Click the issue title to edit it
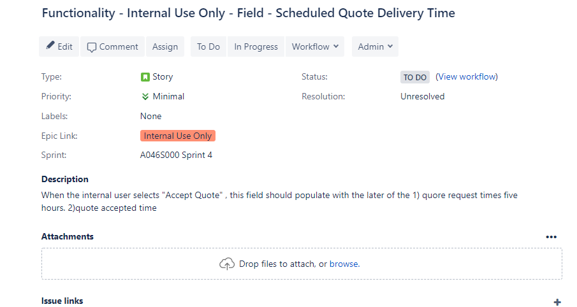This screenshot has height=307, width=577. pos(249,13)
